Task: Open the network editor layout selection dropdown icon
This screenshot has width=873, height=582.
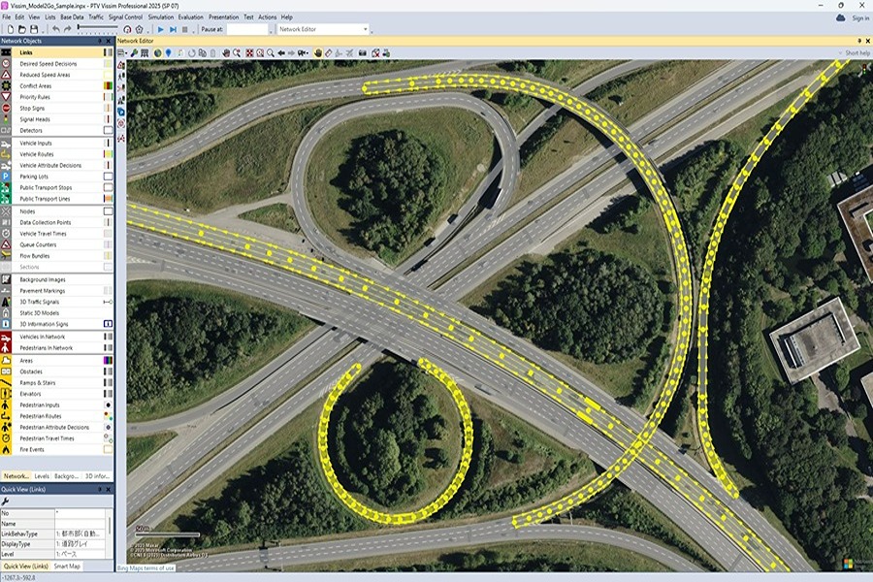Action: pyautogui.click(x=122, y=52)
